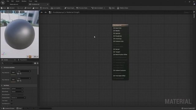This screenshot has width=196, height=110.
Task: Open the Shading Model dropdown
Action: coord(18,98)
